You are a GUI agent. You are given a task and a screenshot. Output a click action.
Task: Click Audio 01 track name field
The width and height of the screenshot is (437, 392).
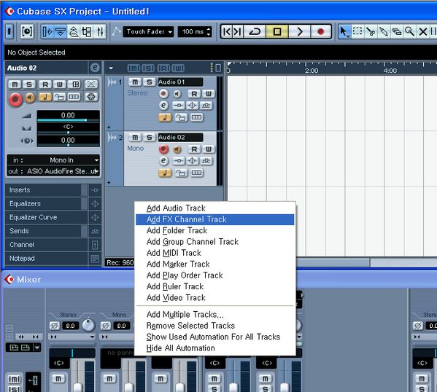pos(180,82)
